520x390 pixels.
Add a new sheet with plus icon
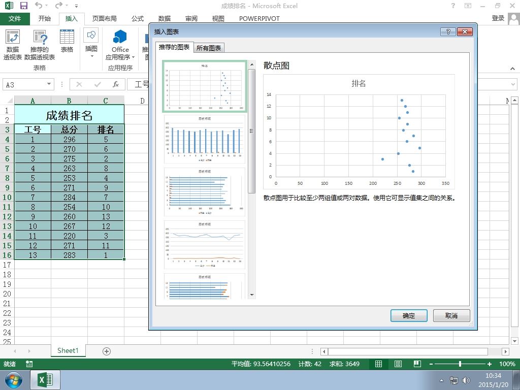pos(107,351)
